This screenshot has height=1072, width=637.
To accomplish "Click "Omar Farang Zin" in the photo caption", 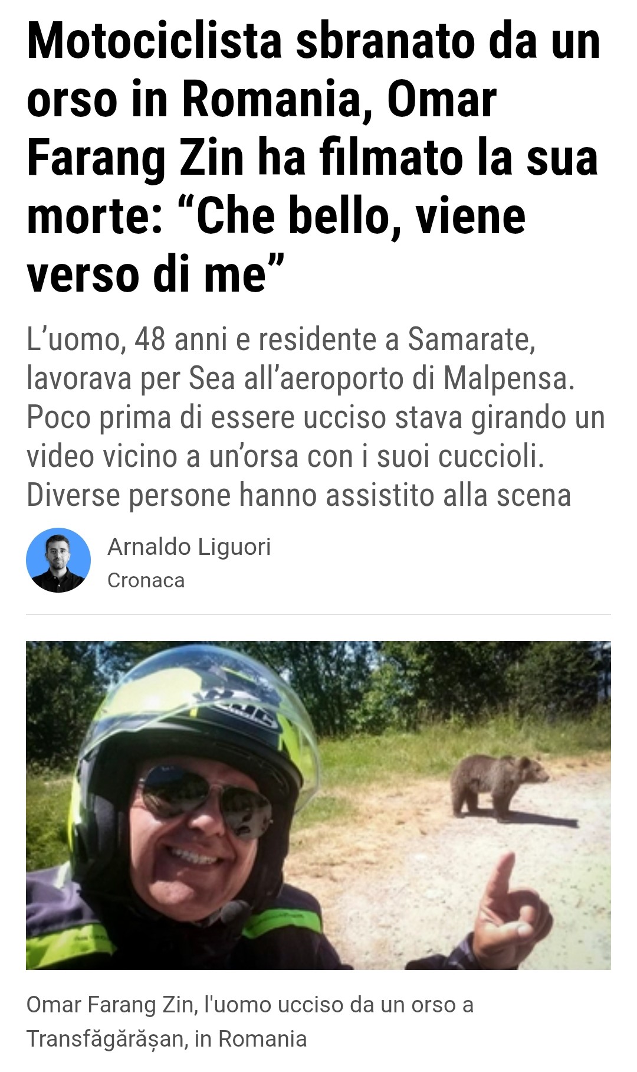I will tap(111, 1004).
